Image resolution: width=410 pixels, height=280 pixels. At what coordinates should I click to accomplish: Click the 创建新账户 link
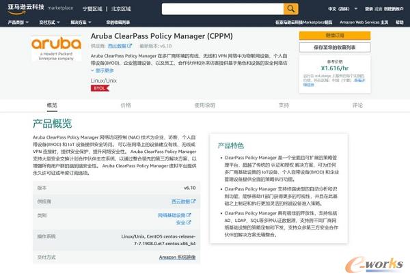click(x=394, y=9)
